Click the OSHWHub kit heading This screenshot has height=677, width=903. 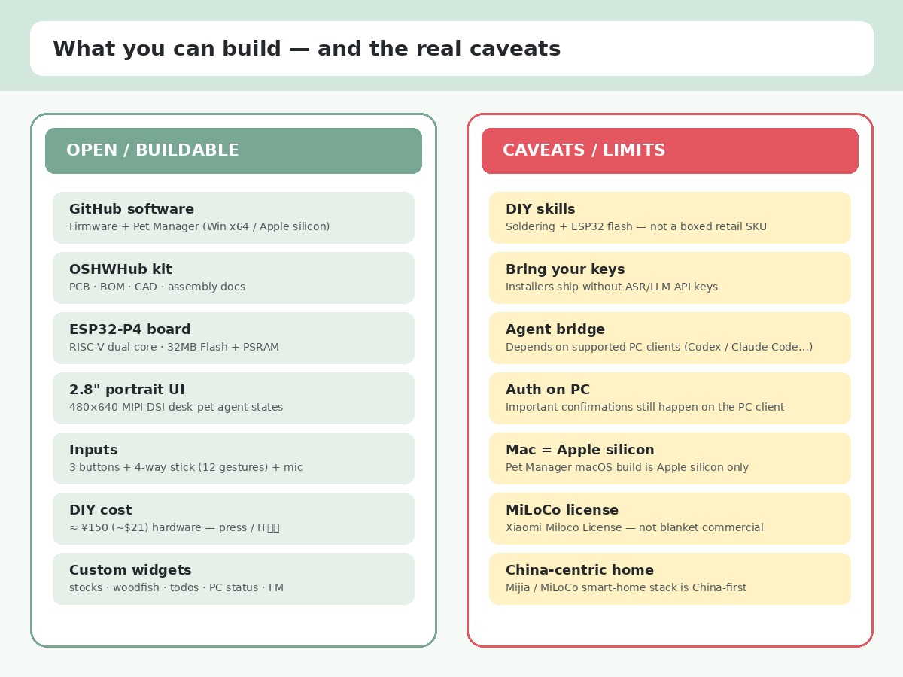120,269
